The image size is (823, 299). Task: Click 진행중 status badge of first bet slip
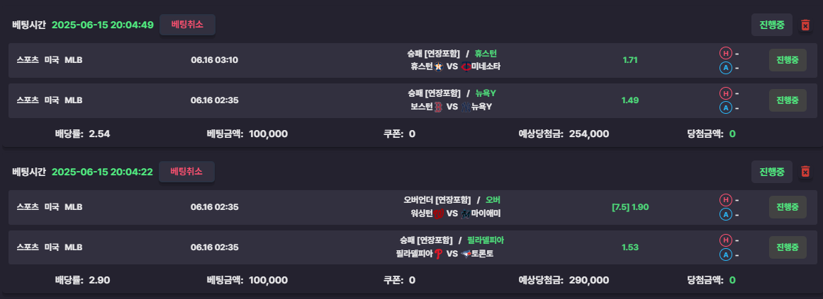(771, 25)
